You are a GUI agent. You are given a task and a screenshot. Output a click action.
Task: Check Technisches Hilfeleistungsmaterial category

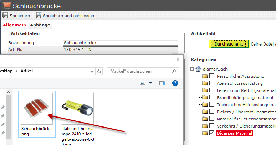(x=211, y=104)
